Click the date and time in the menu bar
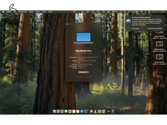 point(158,12)
